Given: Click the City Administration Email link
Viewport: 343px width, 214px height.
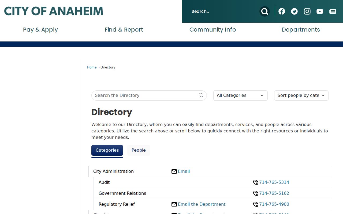Looking at the screenshot, I should [x=184, y=171].
